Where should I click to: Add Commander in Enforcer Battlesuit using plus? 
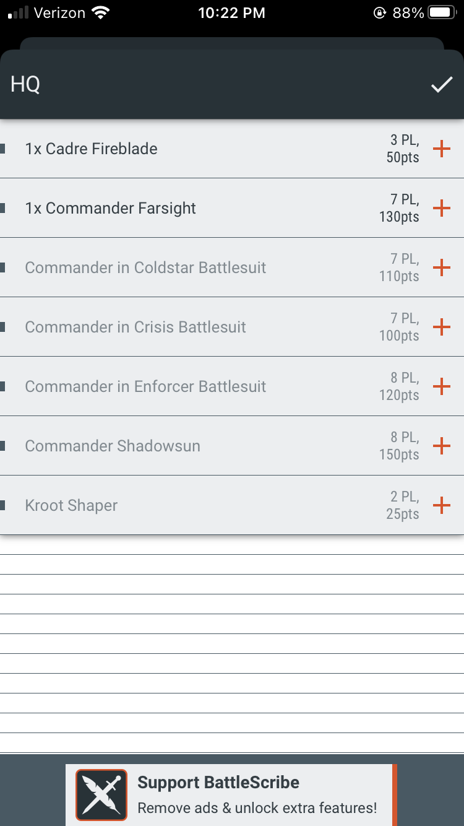(x=441, y=386)
